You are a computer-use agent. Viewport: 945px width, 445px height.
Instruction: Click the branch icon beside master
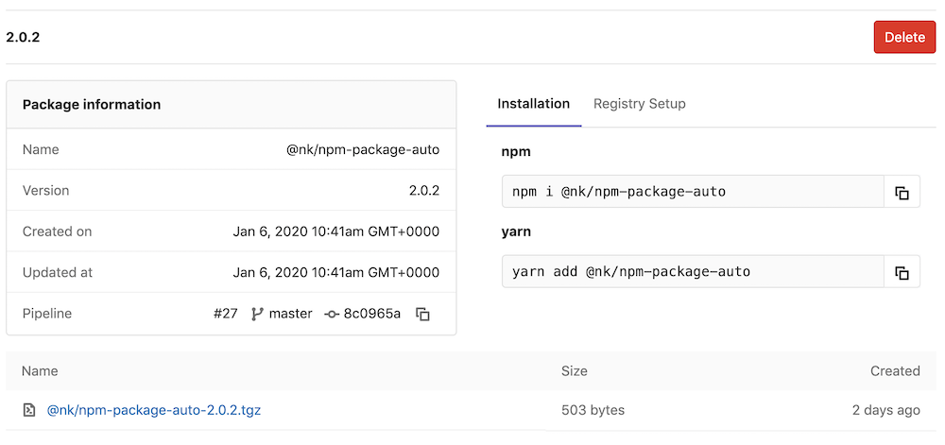pyautogui.click(x=257, y=314)
